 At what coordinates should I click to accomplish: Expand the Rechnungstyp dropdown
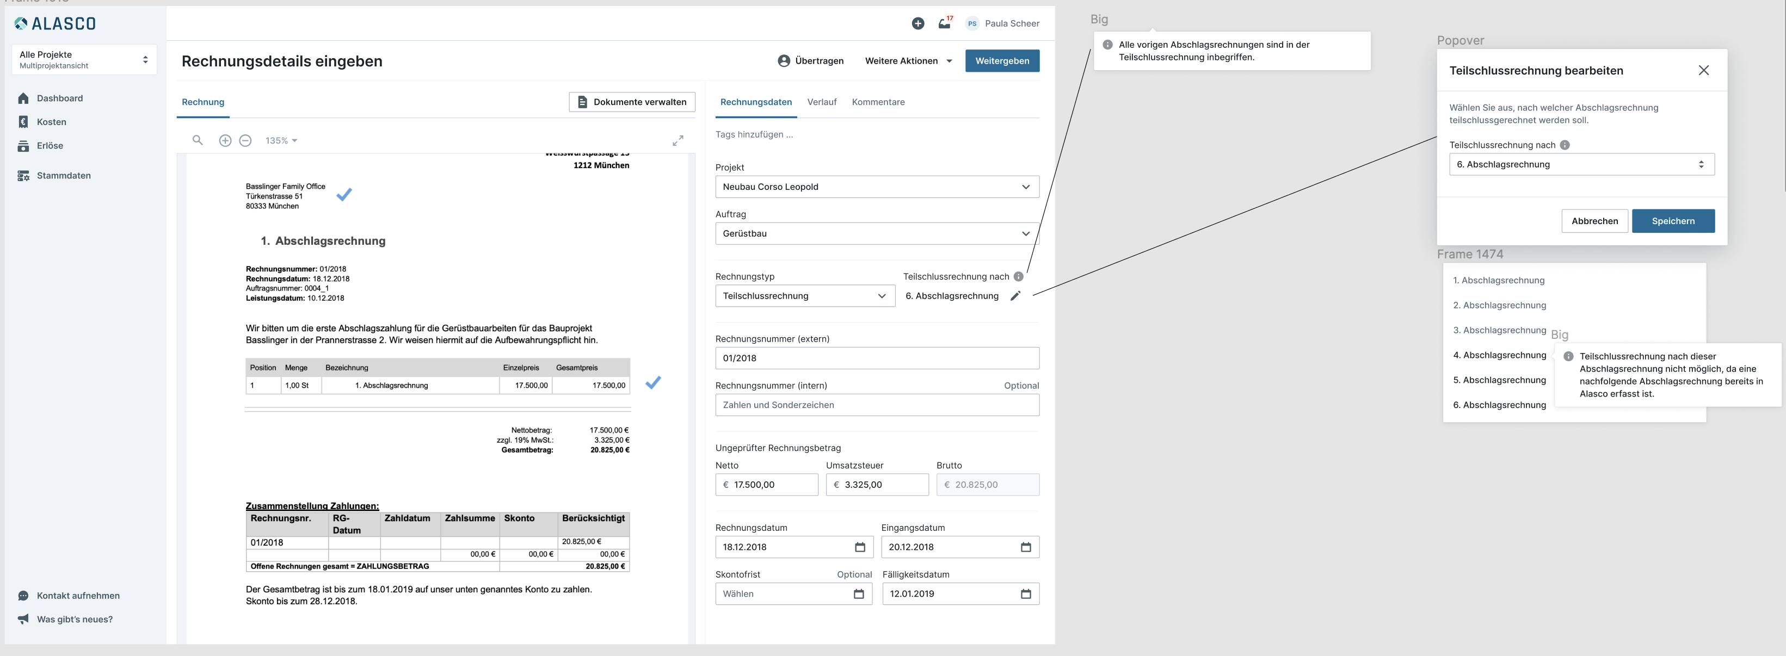click(804, 296)
